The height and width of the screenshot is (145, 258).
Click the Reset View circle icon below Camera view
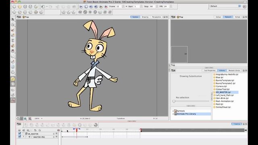pos(18,118)
